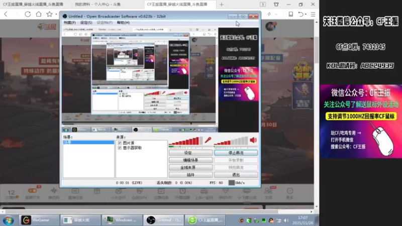Viewport: 402px width, 226px height.
Task: Click the browser undo-close-tab arrow icon
Action: (x=300, y=14)
